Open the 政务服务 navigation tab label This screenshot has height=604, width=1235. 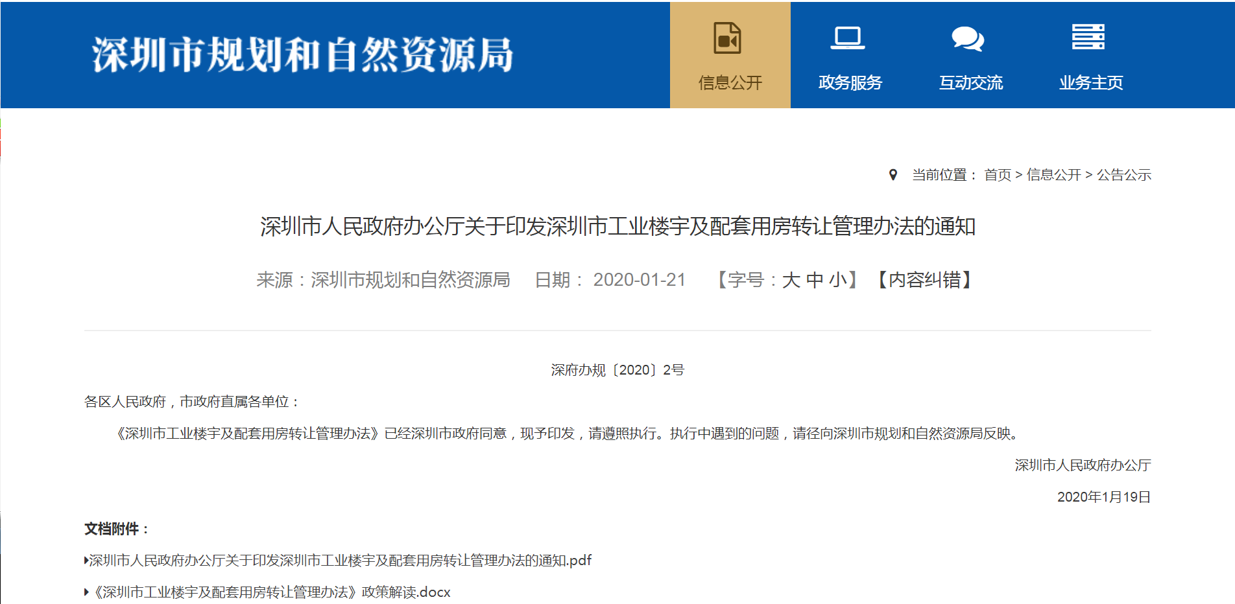[850, 83]
